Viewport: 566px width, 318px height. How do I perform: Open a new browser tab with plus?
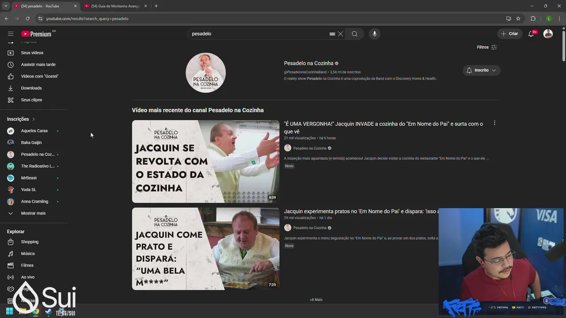[156, 6]
